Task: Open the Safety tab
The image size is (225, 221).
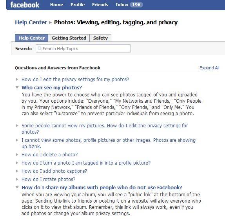Action: (100, 38)
